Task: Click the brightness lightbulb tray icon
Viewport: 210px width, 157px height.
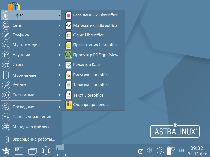Action: pyautogui.click(x=160, y=150)
